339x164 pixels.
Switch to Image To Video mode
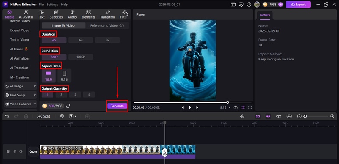[x=63, y=25]
